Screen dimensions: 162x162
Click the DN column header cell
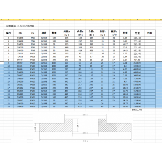click(20, 33)
